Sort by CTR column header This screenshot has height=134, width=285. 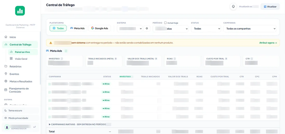pyautogui.click(x=242, y=77)
